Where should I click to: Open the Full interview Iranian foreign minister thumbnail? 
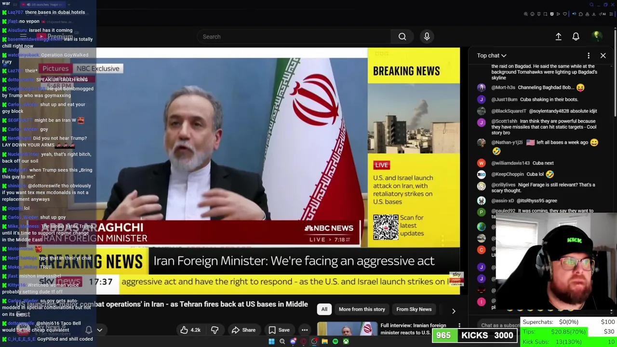click(347, 329)
